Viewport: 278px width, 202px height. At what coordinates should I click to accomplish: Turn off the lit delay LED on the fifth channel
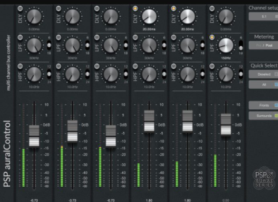tap(174, 8)
